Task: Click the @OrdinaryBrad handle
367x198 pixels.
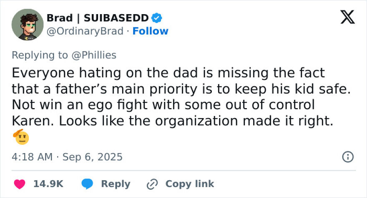Action: [85, 31]
